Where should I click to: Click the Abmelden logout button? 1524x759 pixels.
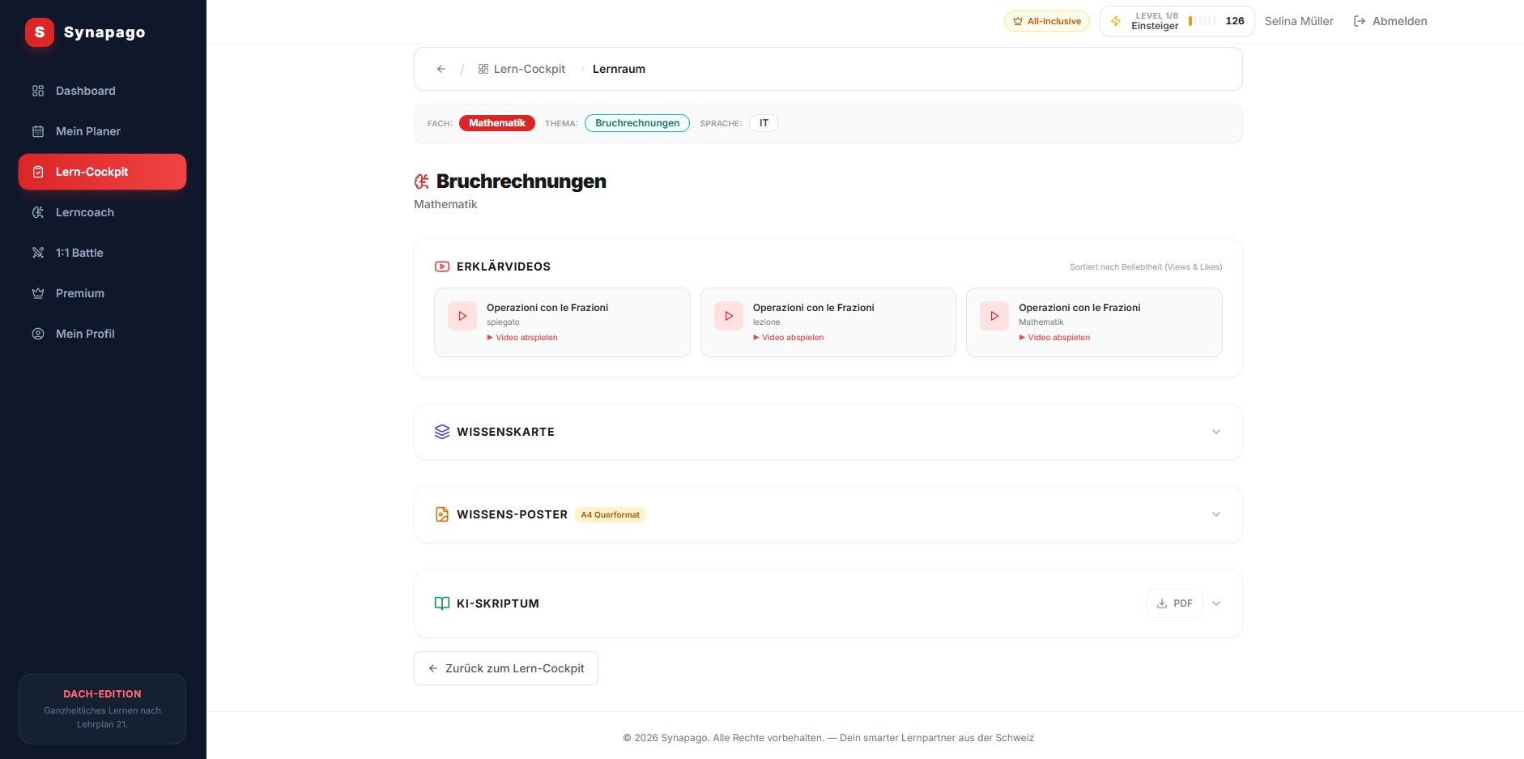pos(1390,21)
